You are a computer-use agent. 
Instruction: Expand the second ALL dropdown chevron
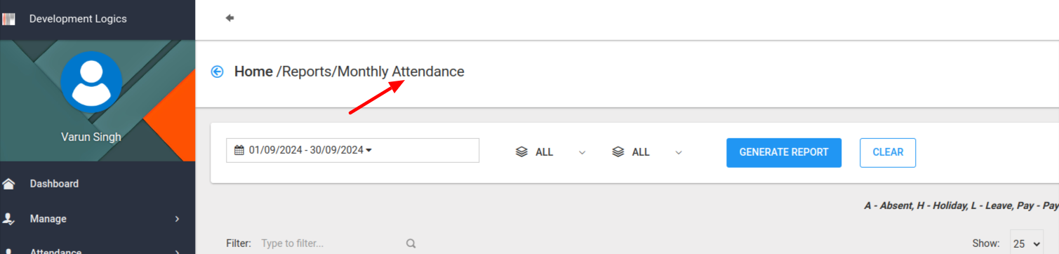[x=679, y=152]
